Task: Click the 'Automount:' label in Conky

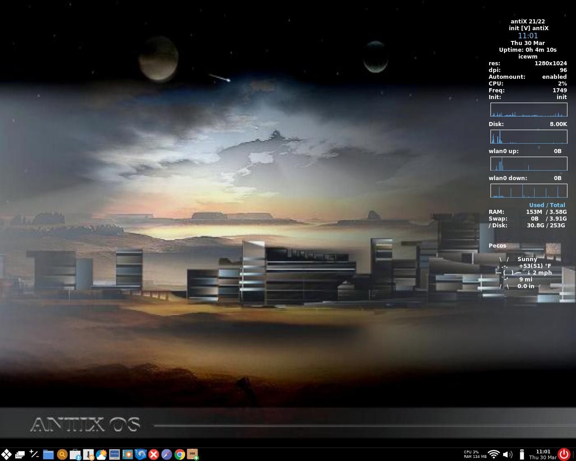Action: click(x=507, y=77)
